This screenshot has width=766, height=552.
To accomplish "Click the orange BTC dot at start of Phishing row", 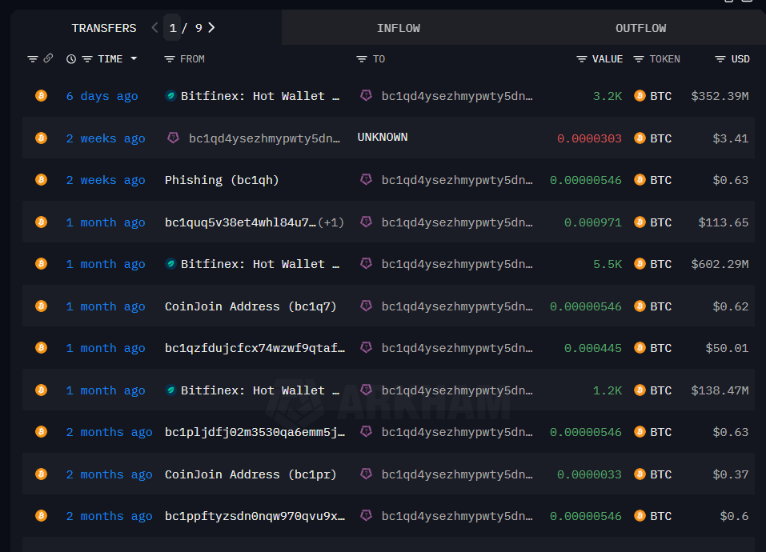I will point(41,180).
